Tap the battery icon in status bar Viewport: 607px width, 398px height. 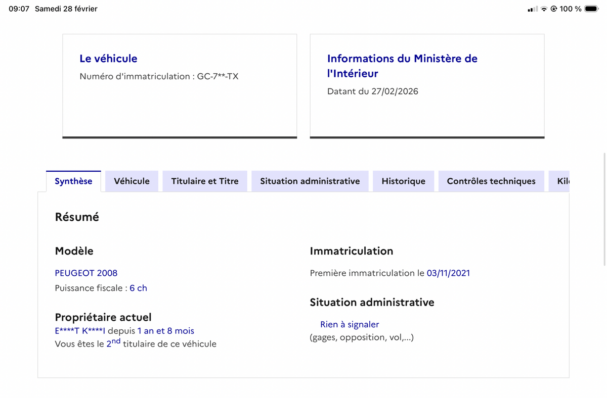pos(591,9)
